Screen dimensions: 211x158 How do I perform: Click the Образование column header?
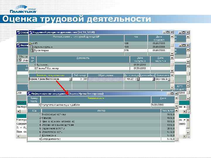[x=105, y=75]
